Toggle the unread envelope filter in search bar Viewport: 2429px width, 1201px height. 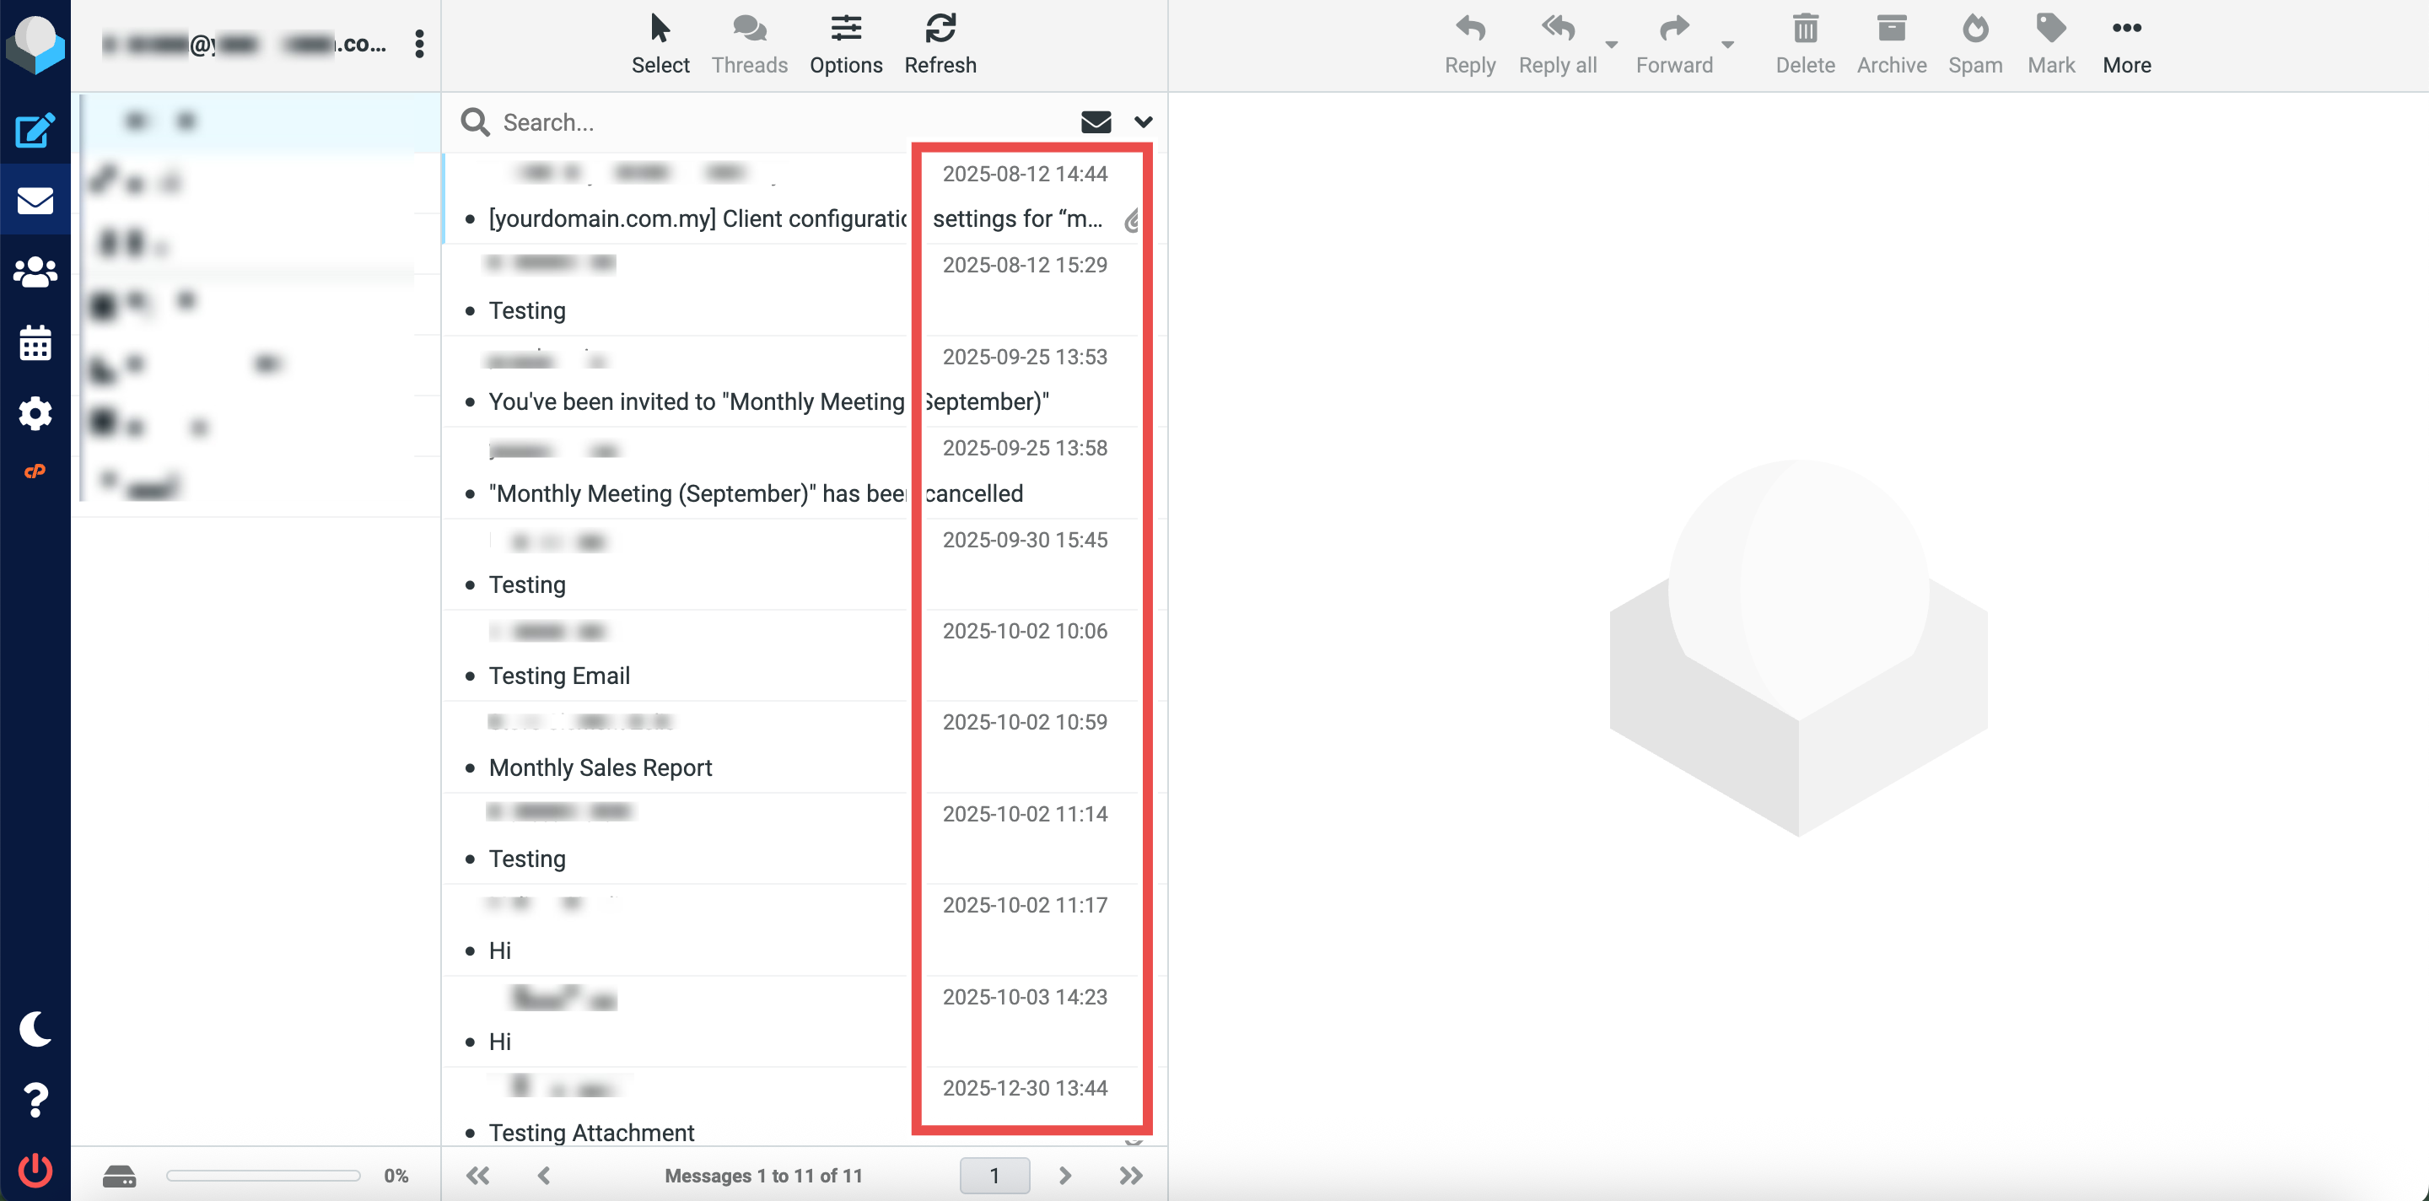[x=1095, y=121]
